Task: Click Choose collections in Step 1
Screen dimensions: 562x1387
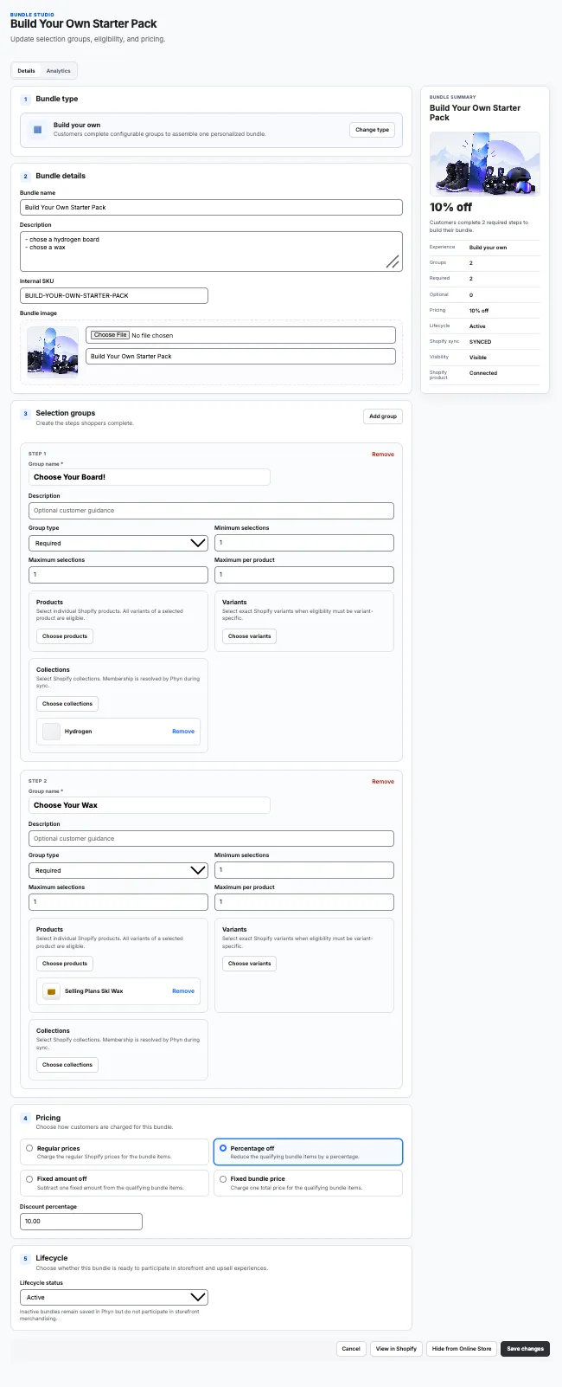Action: click(67, 704)
